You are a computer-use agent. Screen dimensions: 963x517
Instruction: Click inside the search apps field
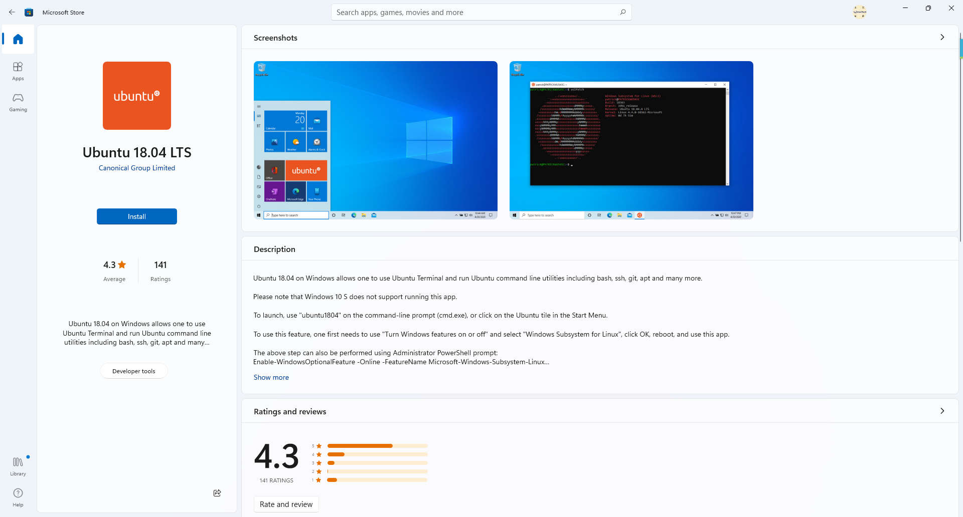476,12
